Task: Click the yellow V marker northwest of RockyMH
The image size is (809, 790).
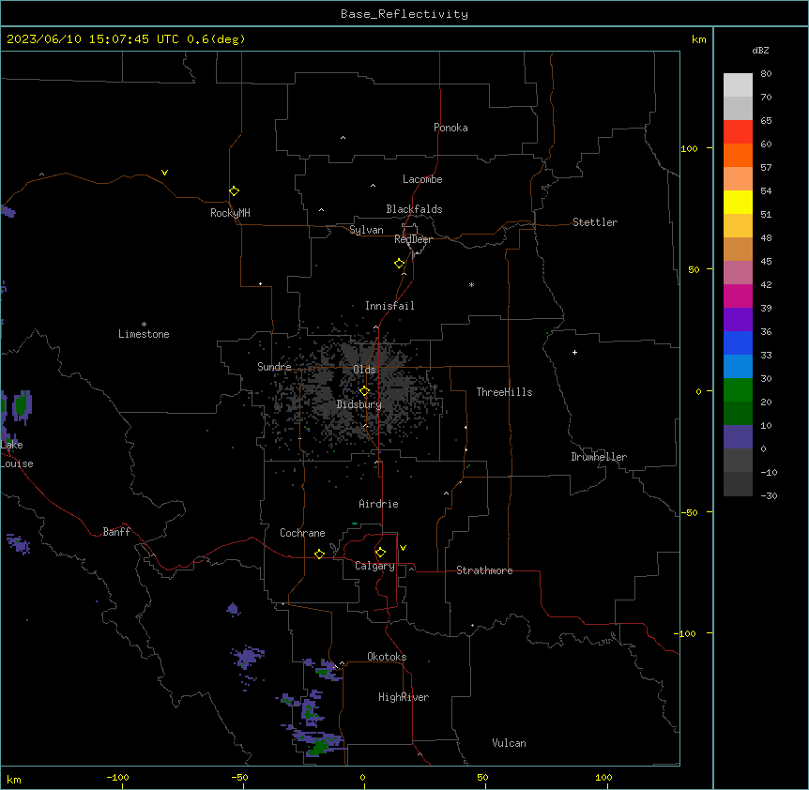Action: click(x=164, y=173)
